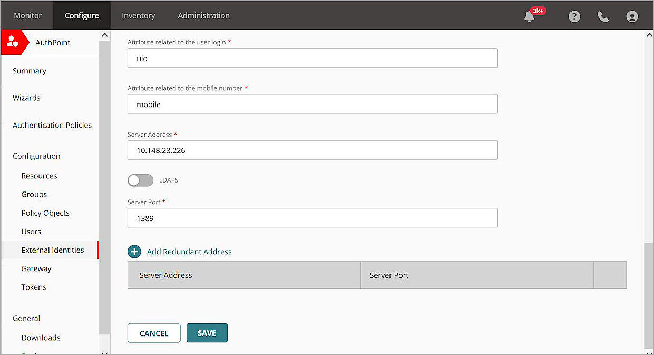This screenshot has width=654, height=355.
Task: Click the SAVE button
Action: click(x=207, y=333)
